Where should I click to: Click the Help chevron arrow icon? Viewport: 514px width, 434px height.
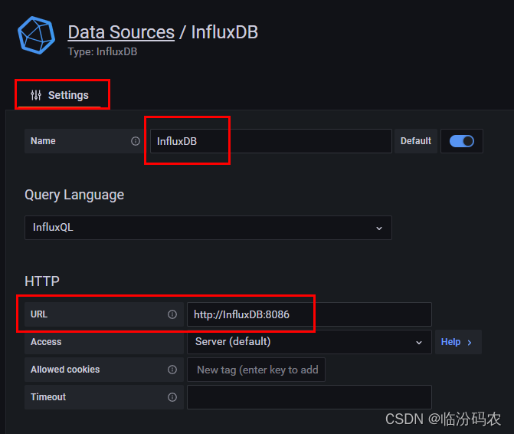tap(470, 343)
